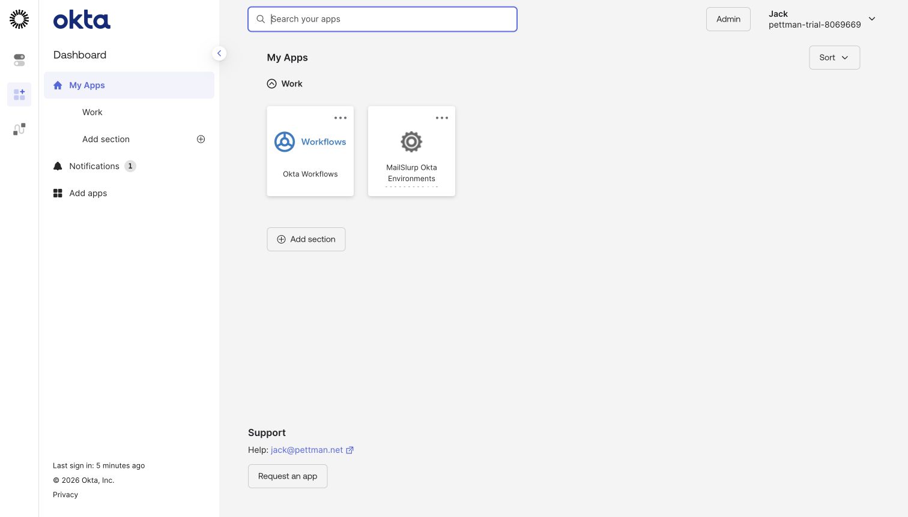Click the grid icon beside Add apps
This screenshot has width=908, height=517.
pyautogui.click(x=58, y=193)
